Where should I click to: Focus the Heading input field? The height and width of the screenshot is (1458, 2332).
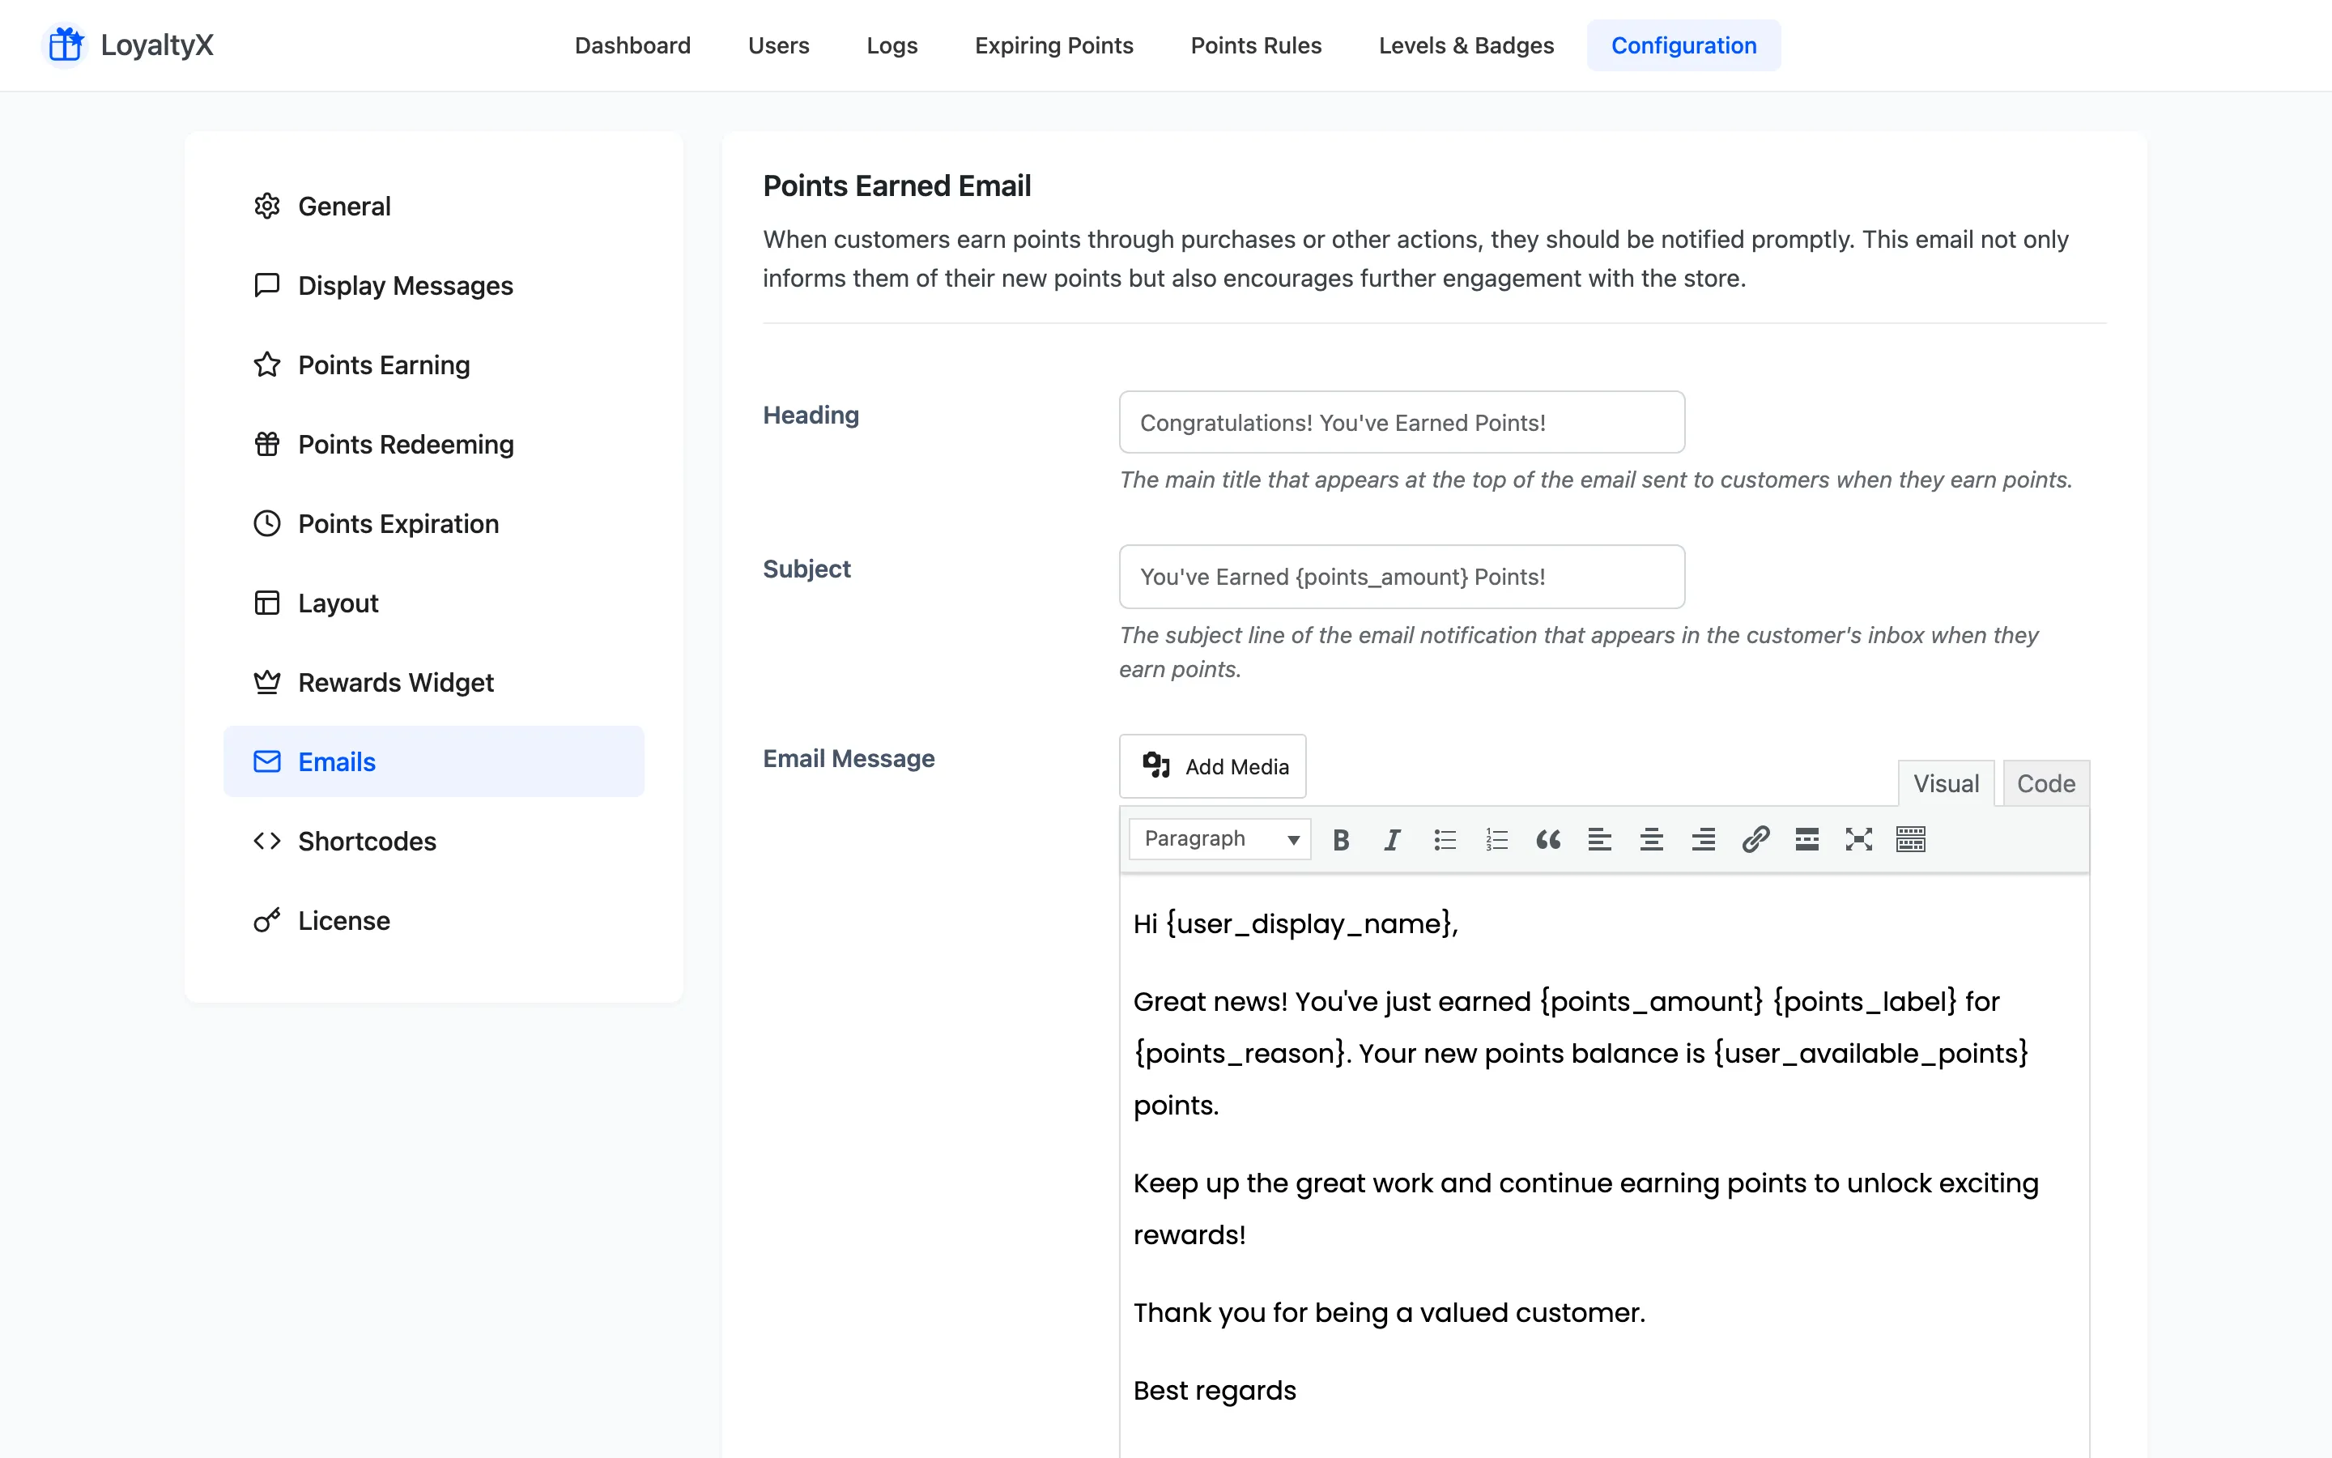pyautogui.click(x=1401, y=422)
